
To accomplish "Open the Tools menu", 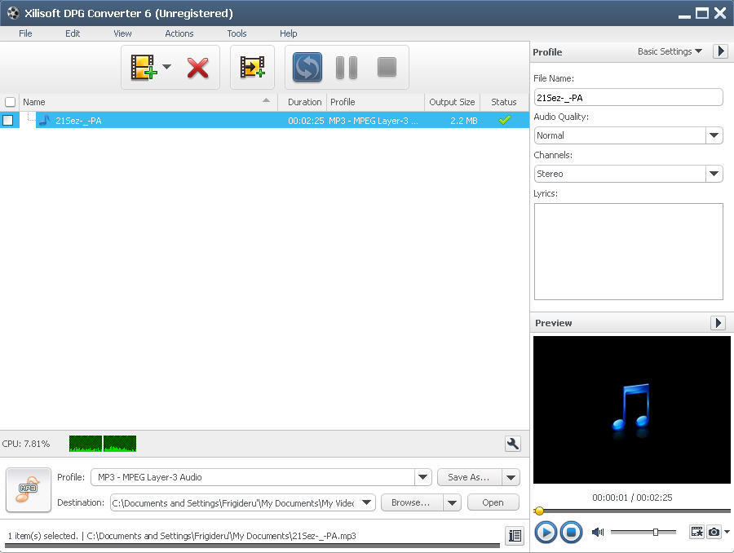I will pos(237,33).
